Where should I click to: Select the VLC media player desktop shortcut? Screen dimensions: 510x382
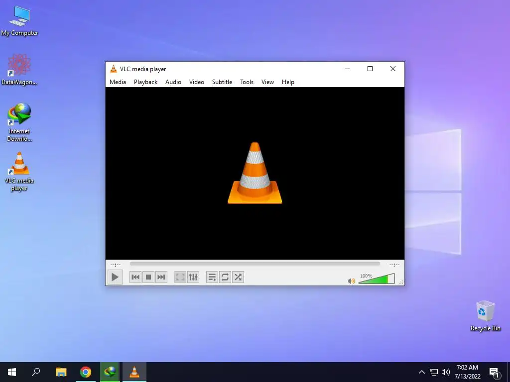point(19,172)
